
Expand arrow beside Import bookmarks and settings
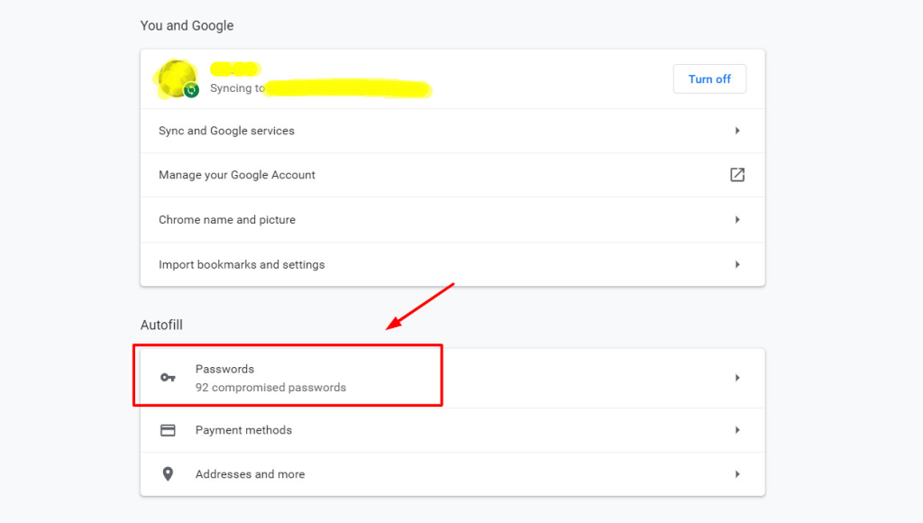737,264
